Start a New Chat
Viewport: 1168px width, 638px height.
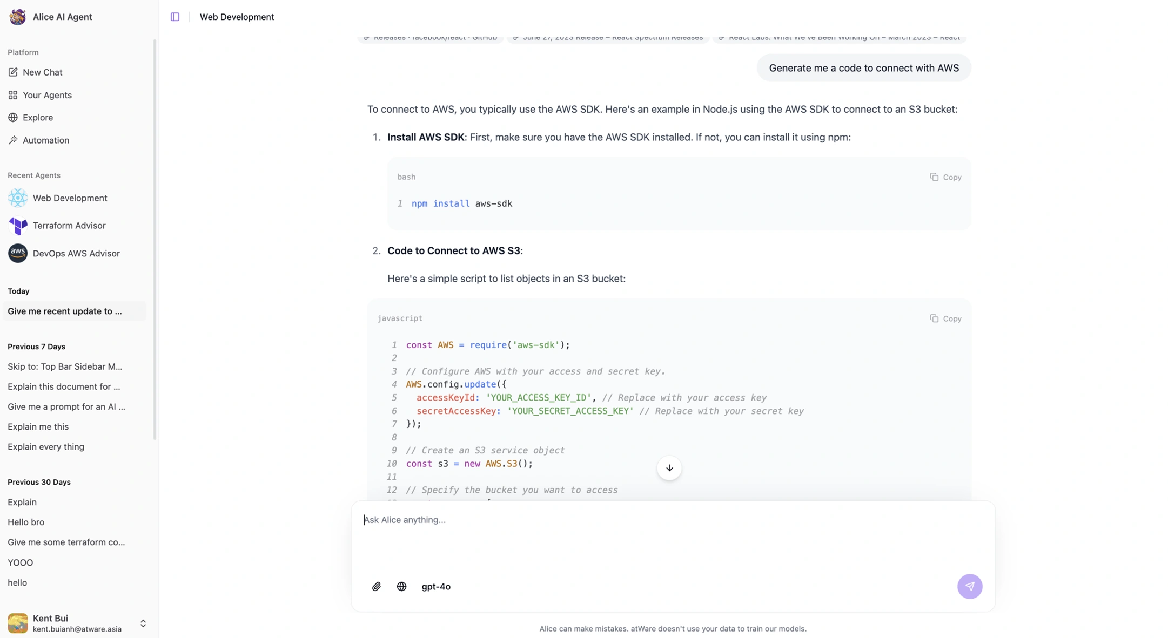pyautogui.click(x=42, y=72)
